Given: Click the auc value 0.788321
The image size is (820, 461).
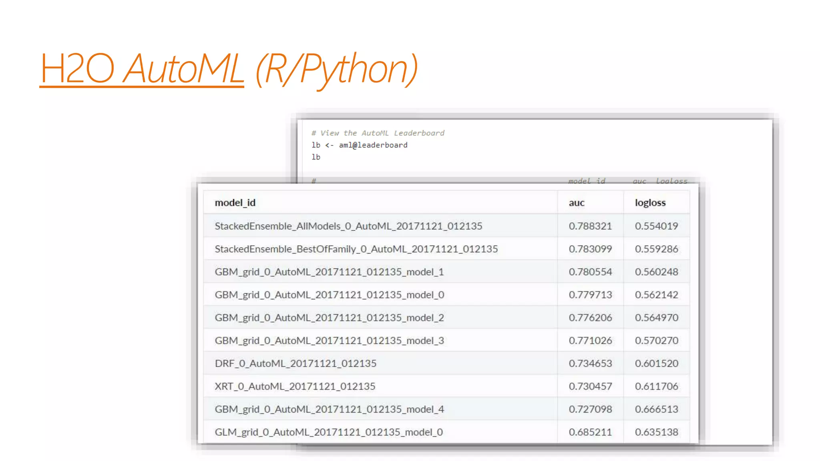Looking at the screenshot, I should pos(590,226).
